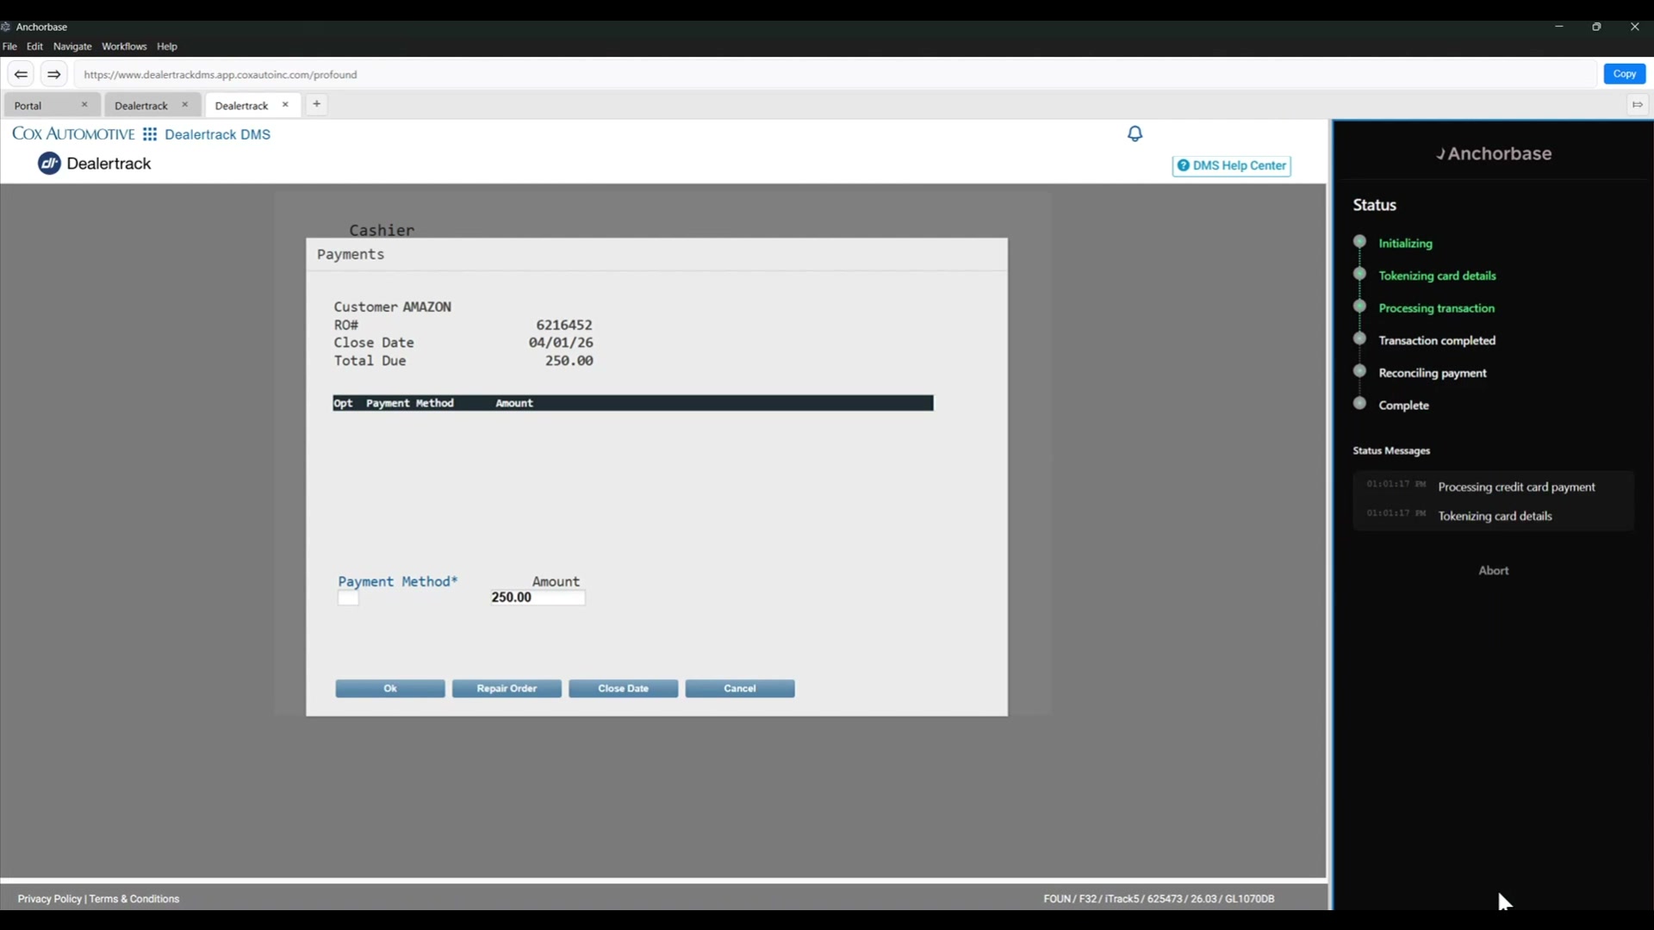Click the Copy URL button
Viewport: 1654px width, 930px height.
(x=1624, y=74)
